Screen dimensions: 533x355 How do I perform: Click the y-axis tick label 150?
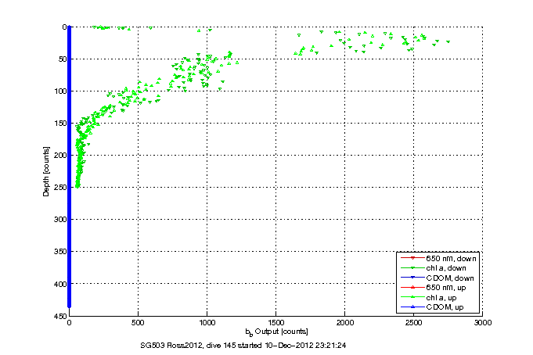60,124
